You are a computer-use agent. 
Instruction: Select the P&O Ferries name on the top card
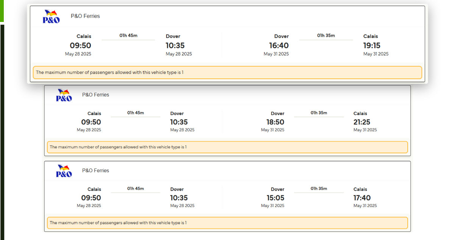click(x=85, y=16)
